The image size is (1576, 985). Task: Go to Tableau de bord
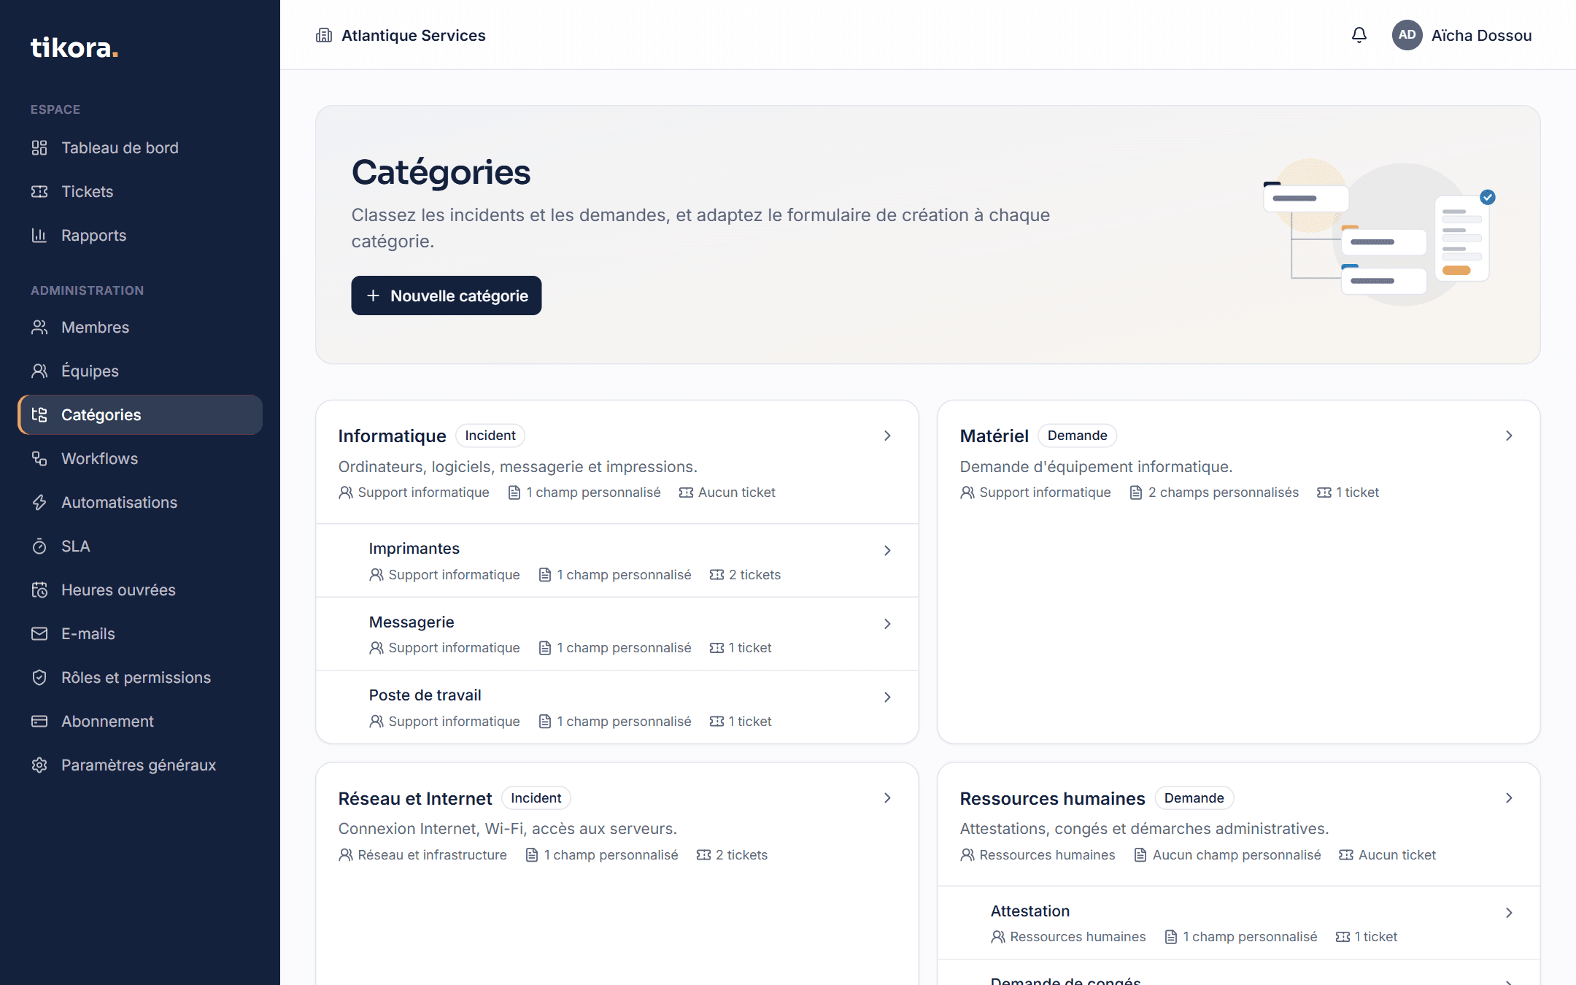[x=140, y=148]
